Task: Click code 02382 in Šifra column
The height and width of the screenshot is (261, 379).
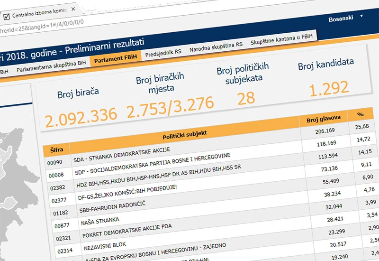Action: (57, 187)
